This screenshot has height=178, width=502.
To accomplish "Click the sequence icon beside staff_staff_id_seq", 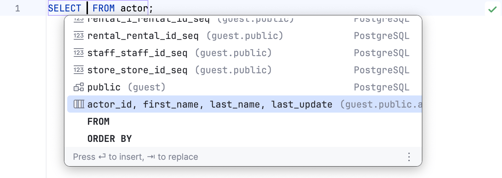I will click(79, 53).
